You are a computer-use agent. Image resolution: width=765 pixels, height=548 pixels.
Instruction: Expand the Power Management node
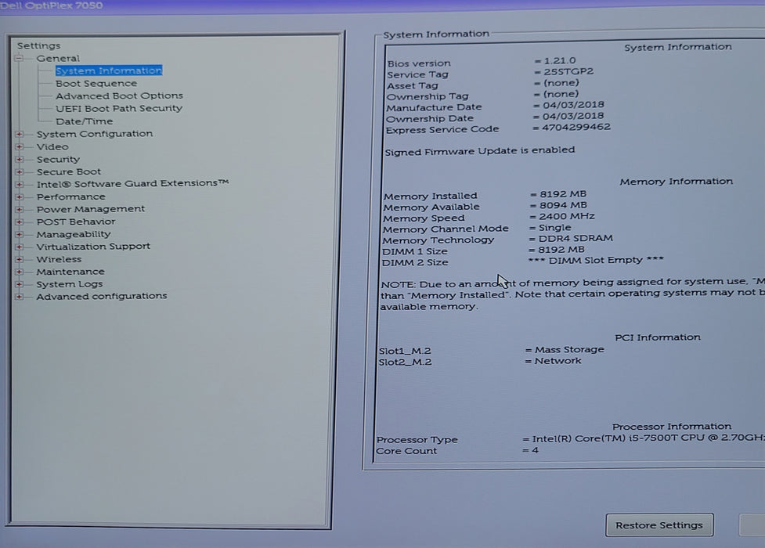click(x=19, y=209)
